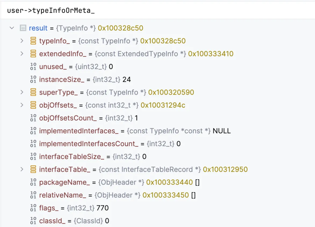
Task: Click the flags_ primitive value icon
Action: coord(33,208)
